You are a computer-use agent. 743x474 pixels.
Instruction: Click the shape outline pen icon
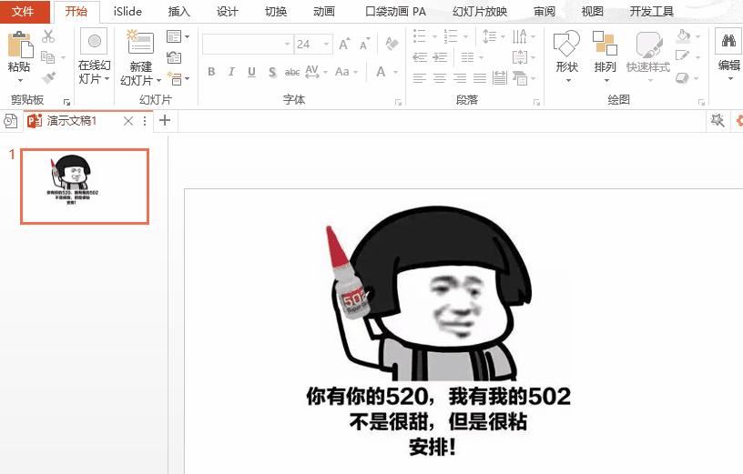[x=683, y=56]
